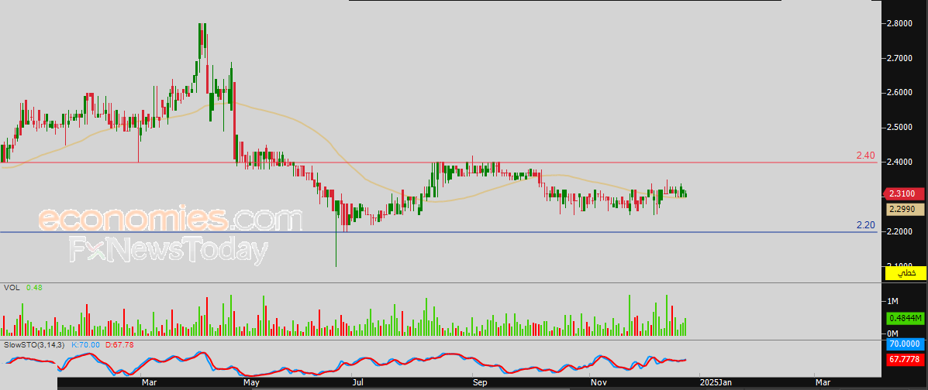Click the 0M volume axis label
928x390 pixels.
coord(892,334)
